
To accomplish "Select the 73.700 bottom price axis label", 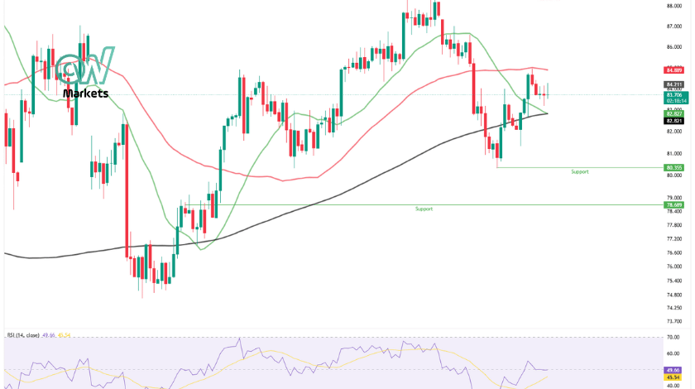I will [673, 321].
